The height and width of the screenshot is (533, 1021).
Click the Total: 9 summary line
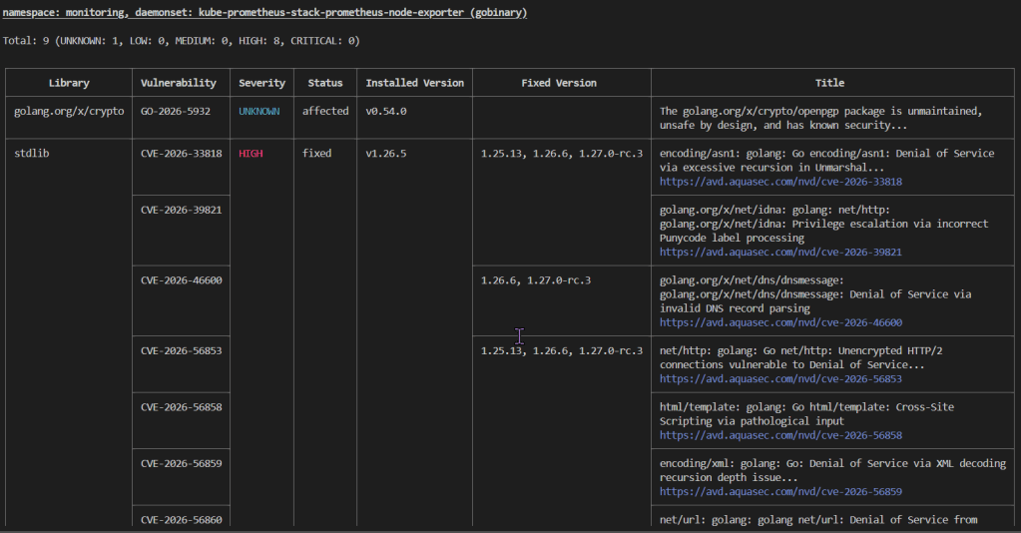181,40
